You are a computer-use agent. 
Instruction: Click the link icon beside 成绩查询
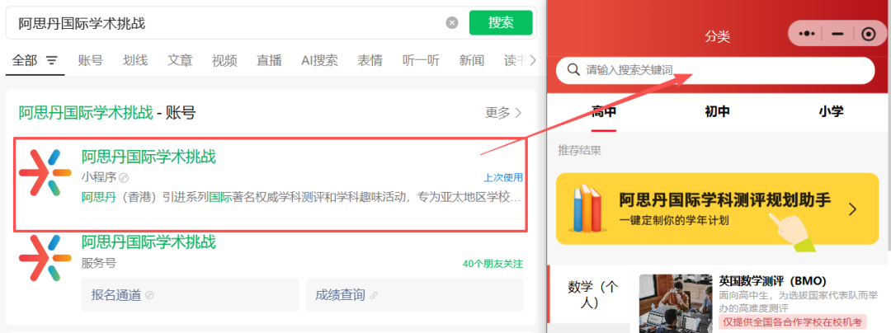tap(374, 295)
